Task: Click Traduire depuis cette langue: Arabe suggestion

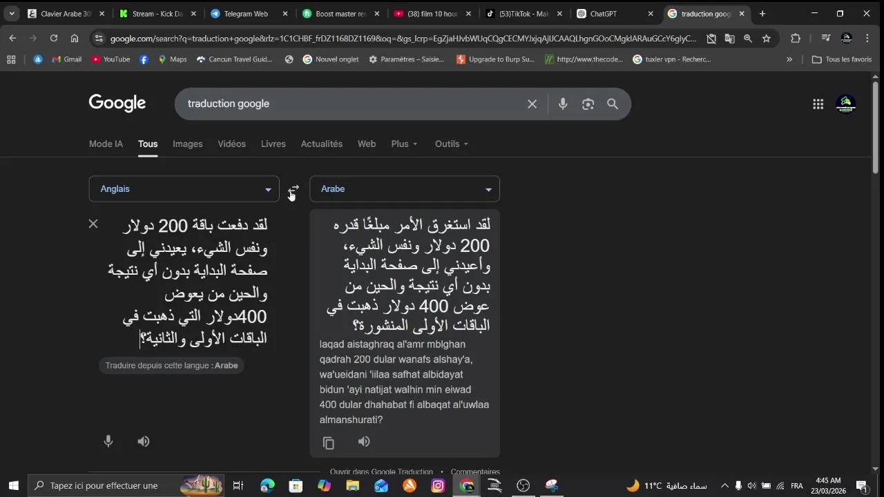Action: [x=172, y=365]
